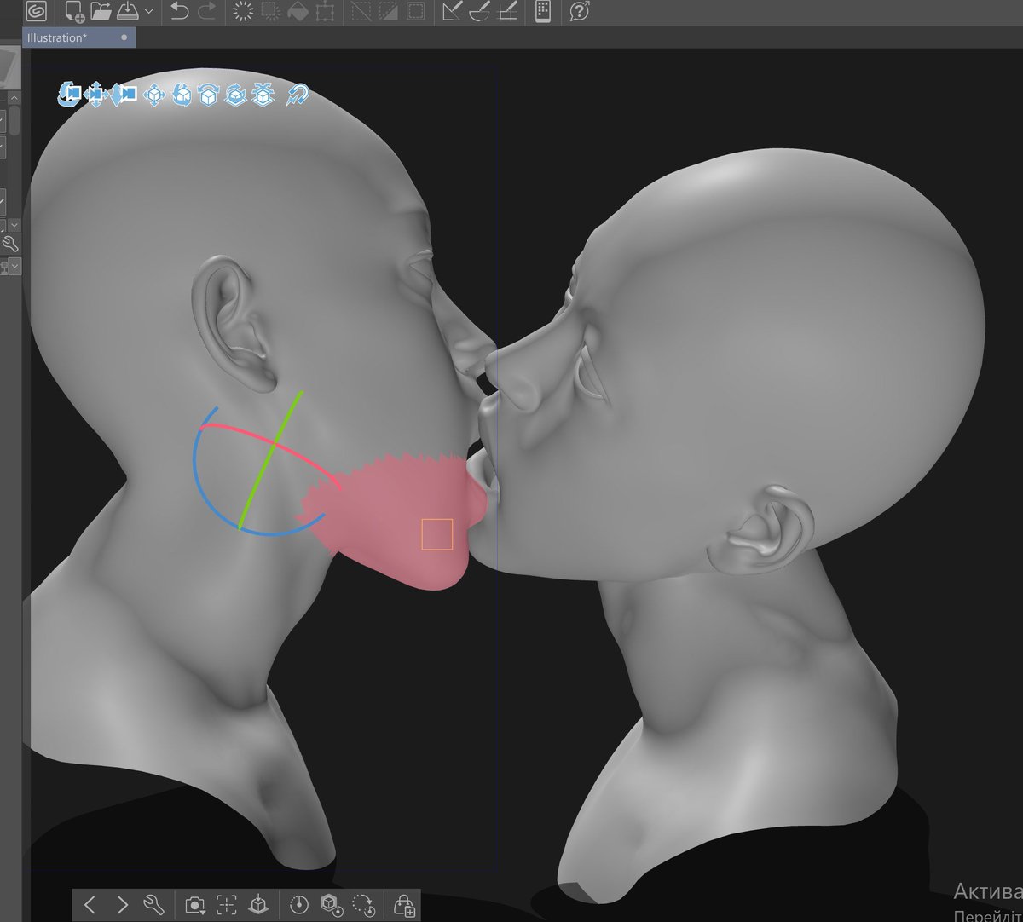This screenshot has width=1023, height=922.
Task: Create a new canvas file
Action: point(74,11)
